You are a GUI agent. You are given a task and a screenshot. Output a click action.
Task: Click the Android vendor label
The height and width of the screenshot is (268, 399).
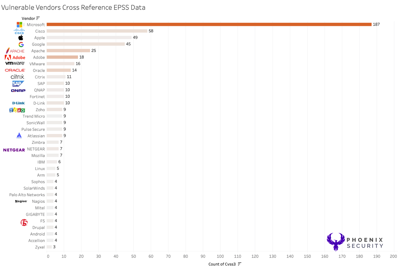pos(38,234)
